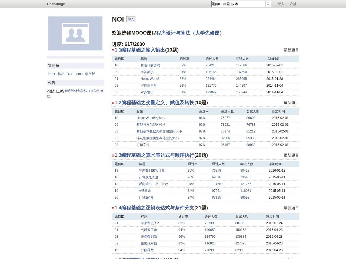Click the NOI group avatar image
Image resolution: width=346 pixels, height=259 pixels.
pos(75,33)
